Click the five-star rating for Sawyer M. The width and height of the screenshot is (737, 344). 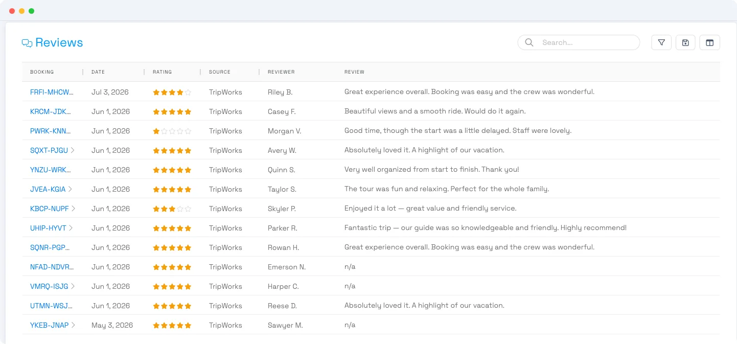pyautogui.click(x=172, y=326)
